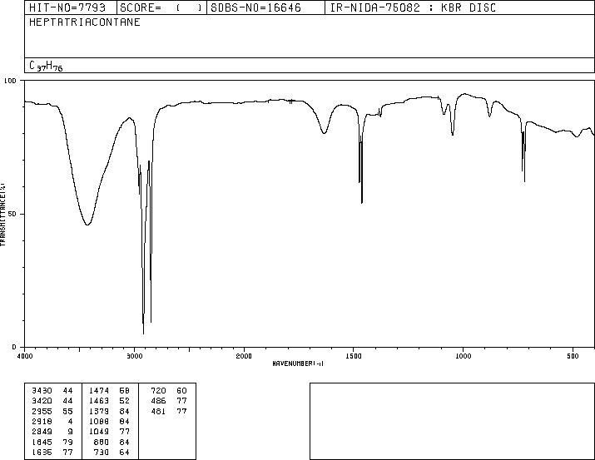Select peak table entry 2918
595x460 pixels.
[x=42, y=421]
